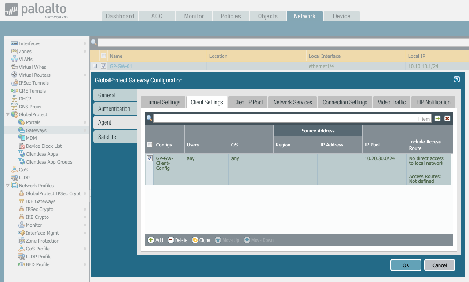Cancel the gateway configuration dialog

coord(439,265)
